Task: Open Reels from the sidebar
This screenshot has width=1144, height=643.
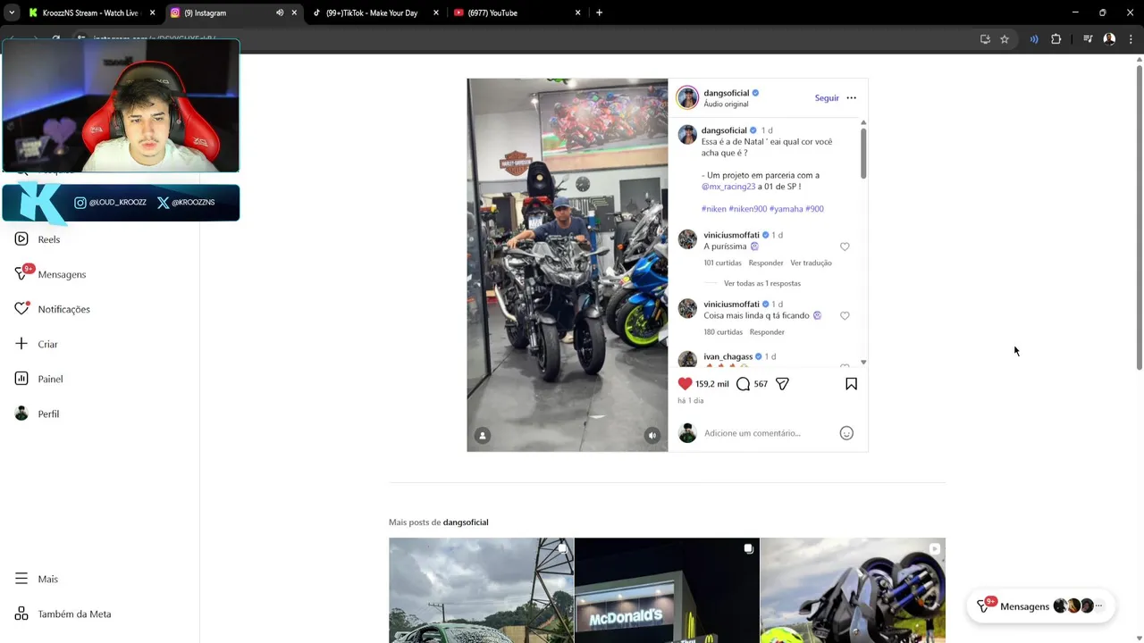Action: click(x=38, y=239)
